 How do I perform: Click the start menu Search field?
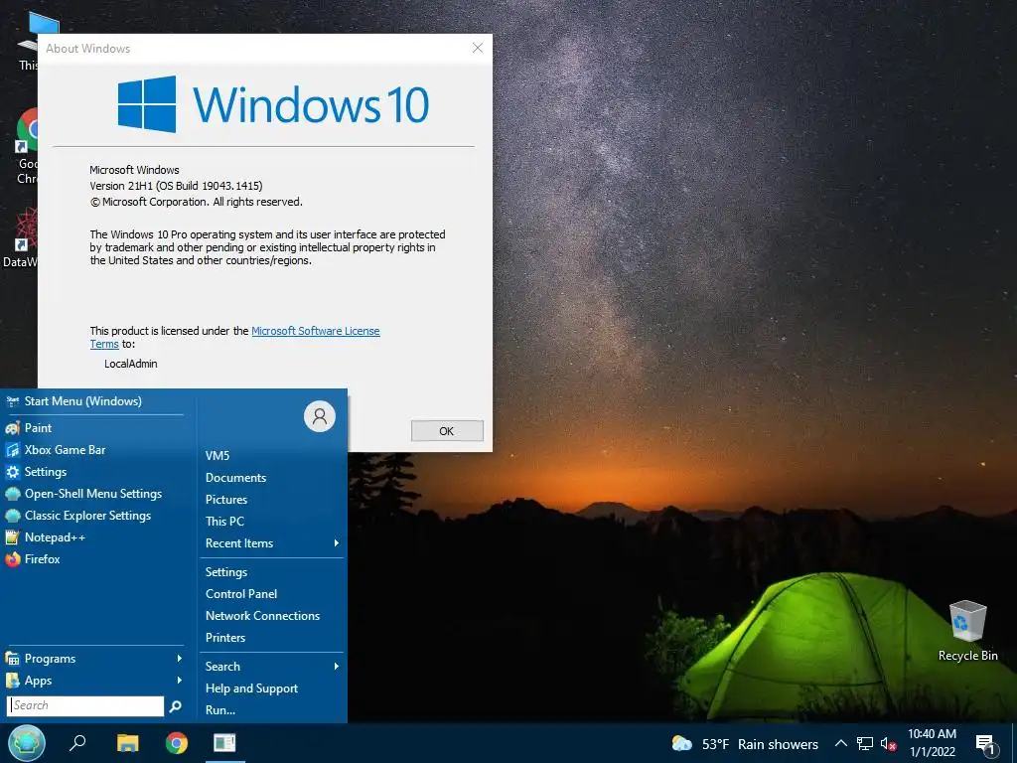pos(85,706)
